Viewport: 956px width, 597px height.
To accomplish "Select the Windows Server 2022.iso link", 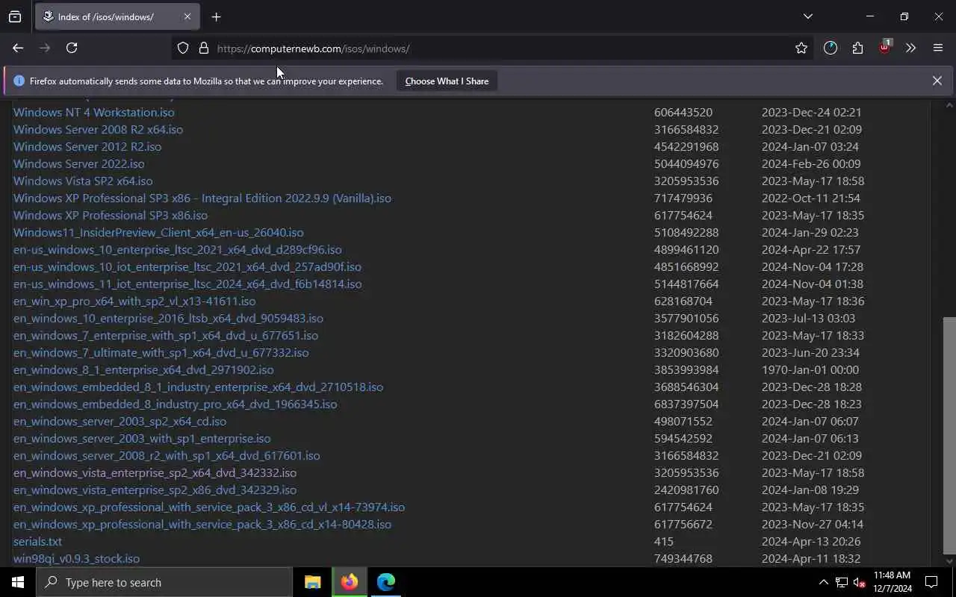I will 79,164.
